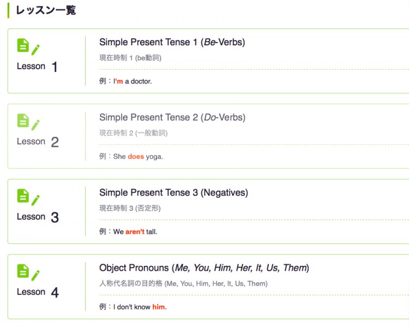Click the レッスン一覧 heading
Viewport: 409px width, 328px height.
tap(46, 10)
